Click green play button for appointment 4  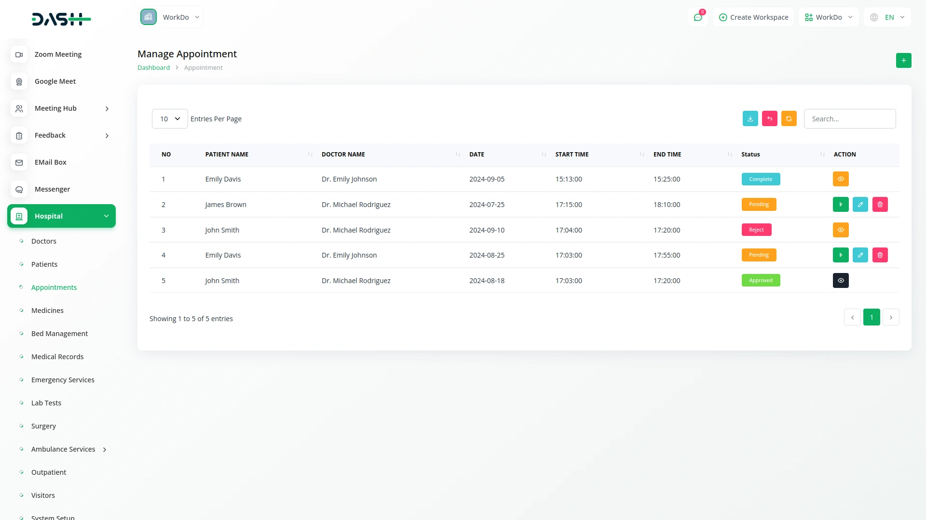pyautogui.click(x=840, y=255)
